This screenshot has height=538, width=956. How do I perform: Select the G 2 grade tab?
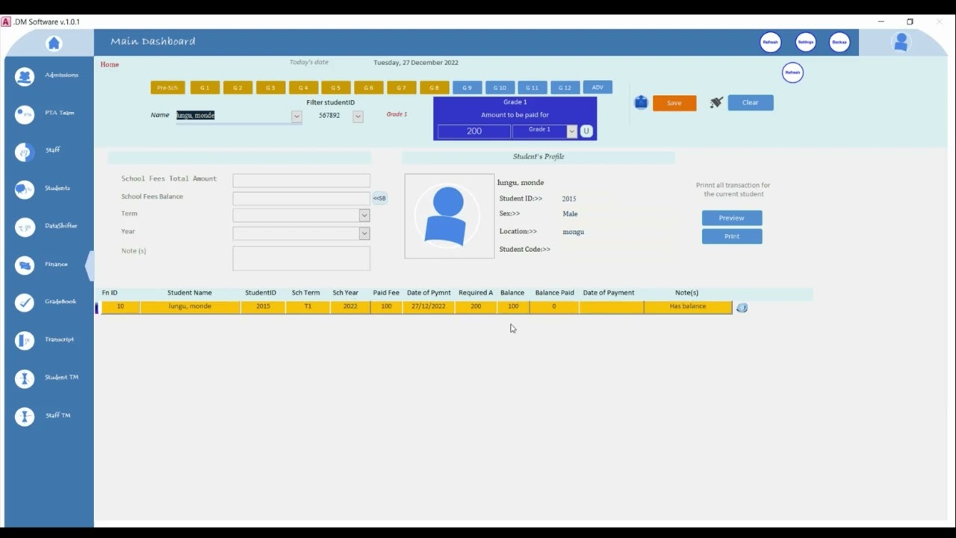[238, 87]
